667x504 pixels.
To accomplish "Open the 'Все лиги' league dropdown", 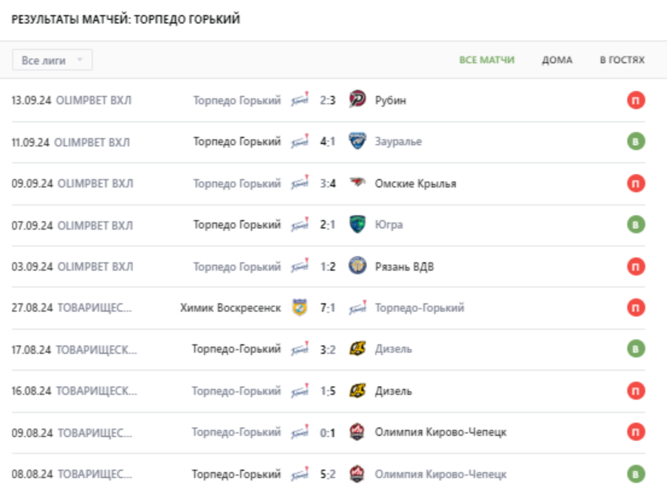I will pos(52,60).
